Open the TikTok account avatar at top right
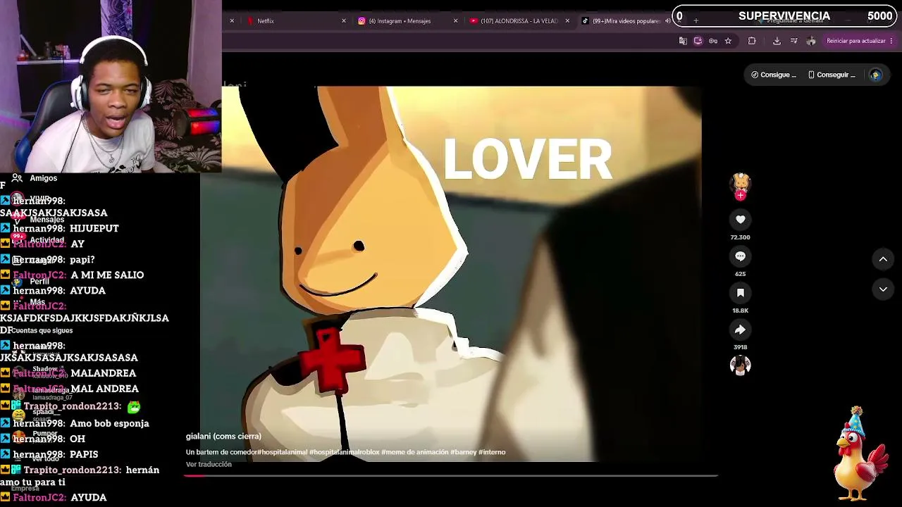Viewport: 902px width, 507px height. pos(876,75)
